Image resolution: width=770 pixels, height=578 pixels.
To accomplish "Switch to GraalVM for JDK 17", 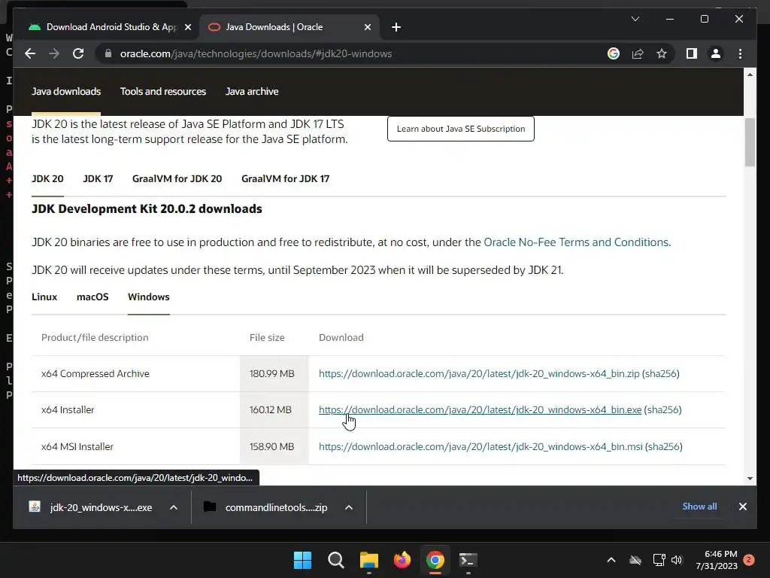I will pyautogui.click(x=285, y=179).
